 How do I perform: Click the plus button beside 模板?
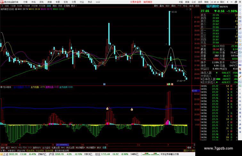pos(194,148)
